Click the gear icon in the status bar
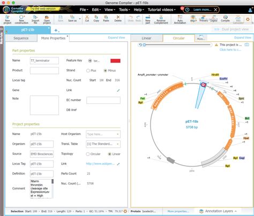254x216 pixels. [x=125, y=211]
